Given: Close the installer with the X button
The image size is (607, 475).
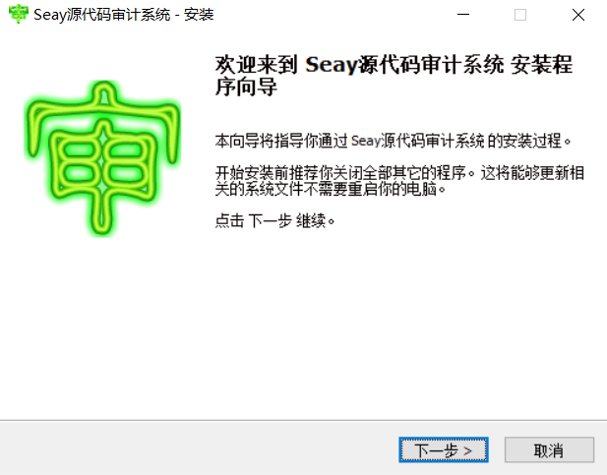Looking at the screenshot, I should (x=577, y=15).
